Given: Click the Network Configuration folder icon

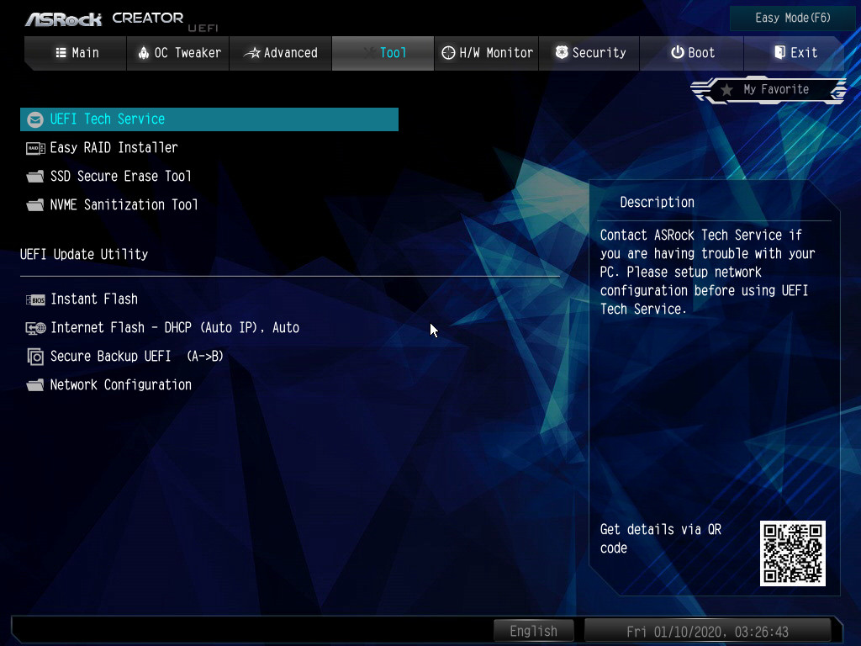Looking at the screenshot, I should (x=35, y=385).
